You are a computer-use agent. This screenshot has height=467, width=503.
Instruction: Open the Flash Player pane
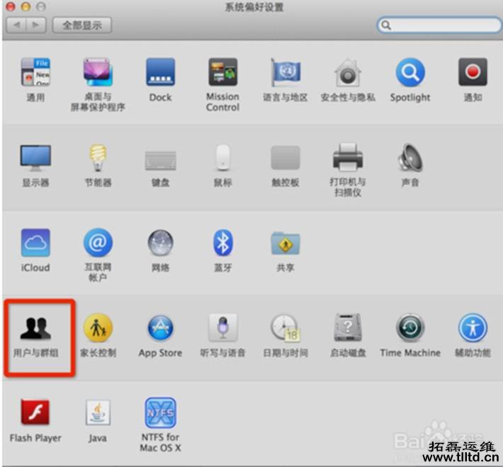pos(35,413)
